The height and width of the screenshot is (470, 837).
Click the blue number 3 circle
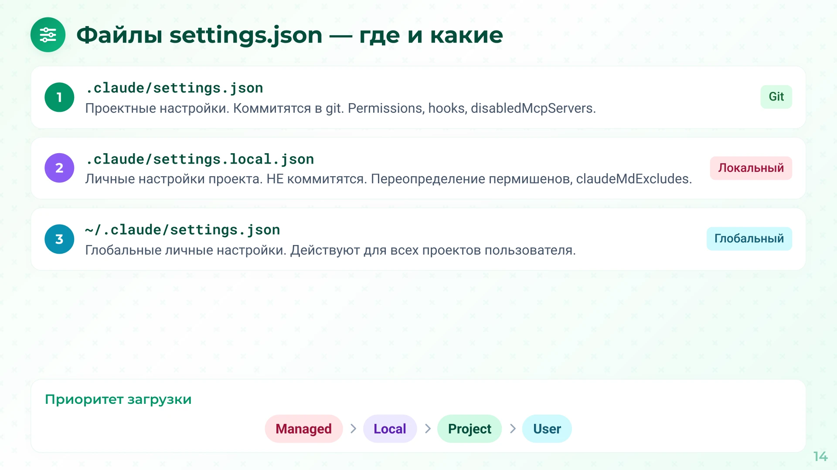59,239
